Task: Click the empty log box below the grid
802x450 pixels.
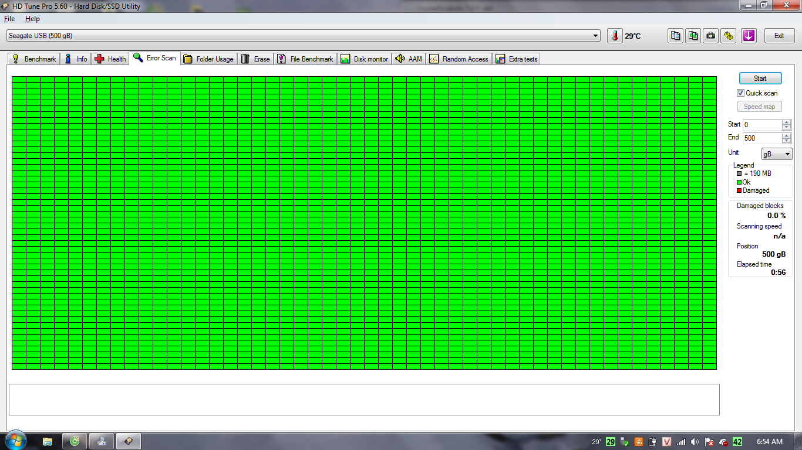Action: coord(364,400)
